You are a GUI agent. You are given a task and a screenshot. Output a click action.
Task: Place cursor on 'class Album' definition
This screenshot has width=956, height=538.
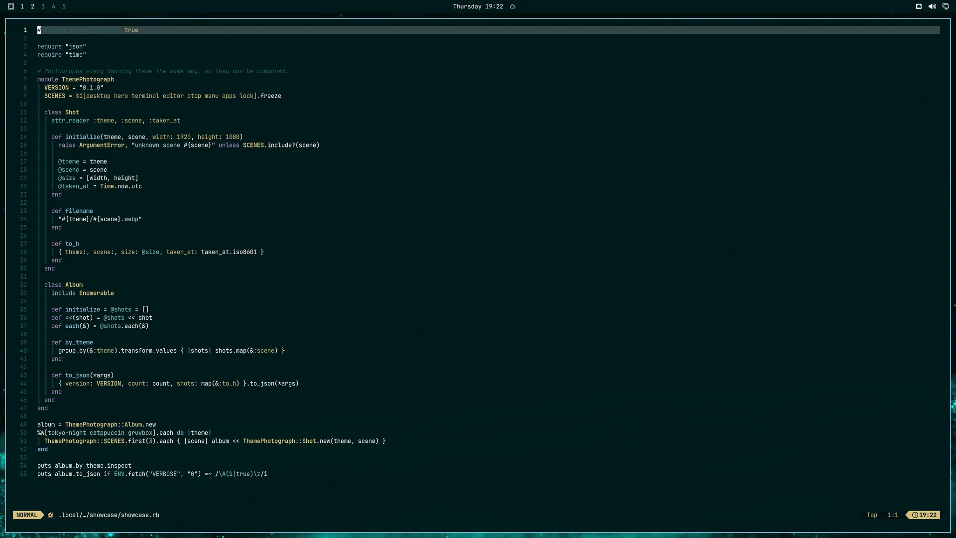pos(64,285)
